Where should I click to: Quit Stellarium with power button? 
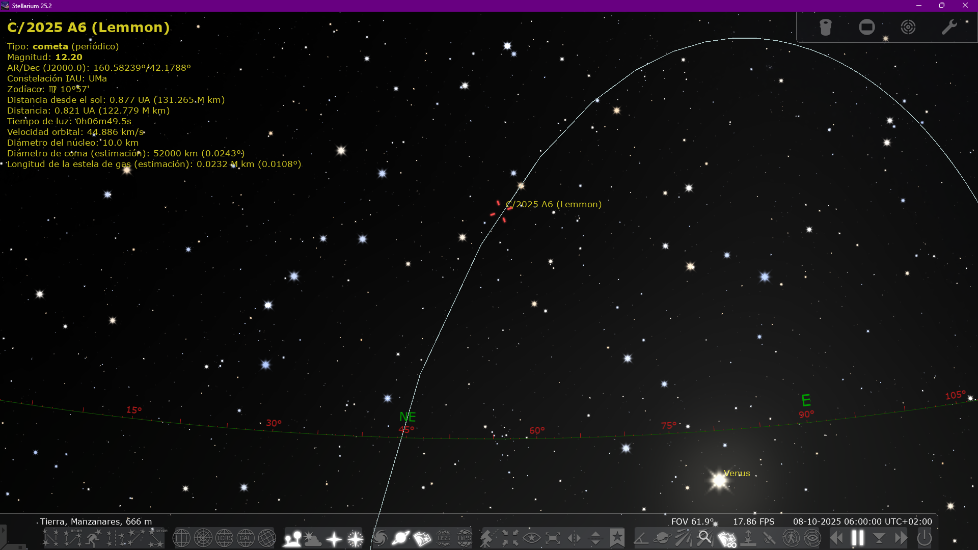coord(925,538)
